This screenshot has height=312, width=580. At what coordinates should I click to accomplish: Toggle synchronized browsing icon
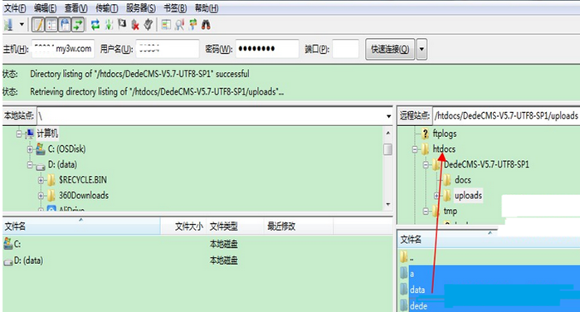[193, 25]
